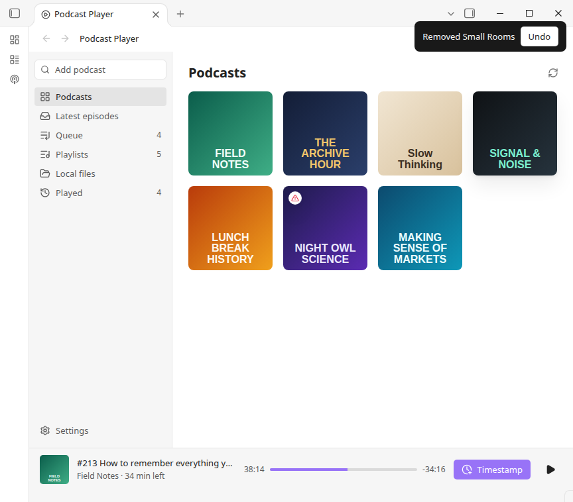Minimize the application window

[x=500, y=13]
